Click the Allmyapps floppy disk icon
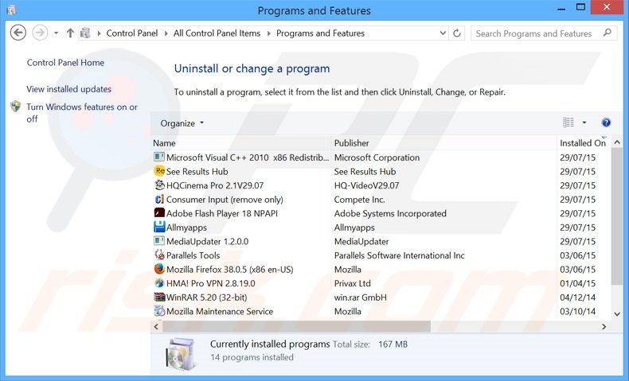Viewport: 629px width, 381px height. [159, 227]
